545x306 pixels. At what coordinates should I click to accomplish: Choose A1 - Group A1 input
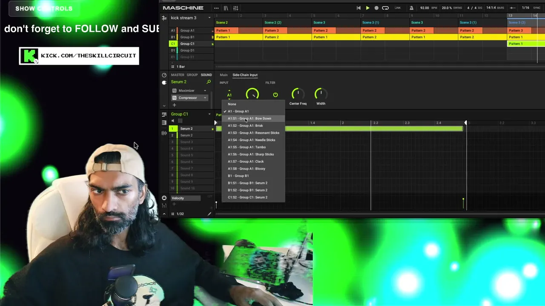[x=253, y=111]
